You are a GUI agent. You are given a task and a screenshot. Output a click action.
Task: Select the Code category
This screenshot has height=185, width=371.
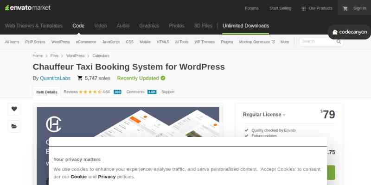(78, 26)
